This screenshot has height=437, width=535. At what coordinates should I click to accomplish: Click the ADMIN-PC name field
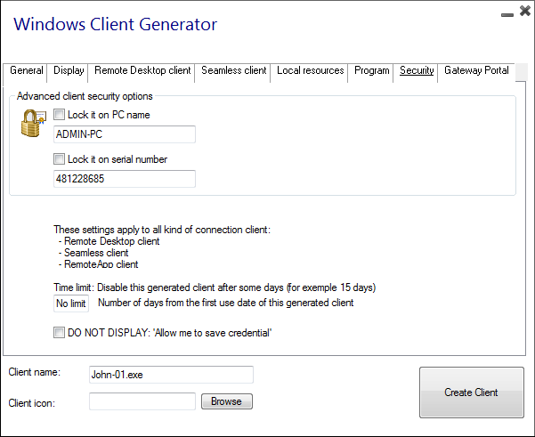coord(124,134)
